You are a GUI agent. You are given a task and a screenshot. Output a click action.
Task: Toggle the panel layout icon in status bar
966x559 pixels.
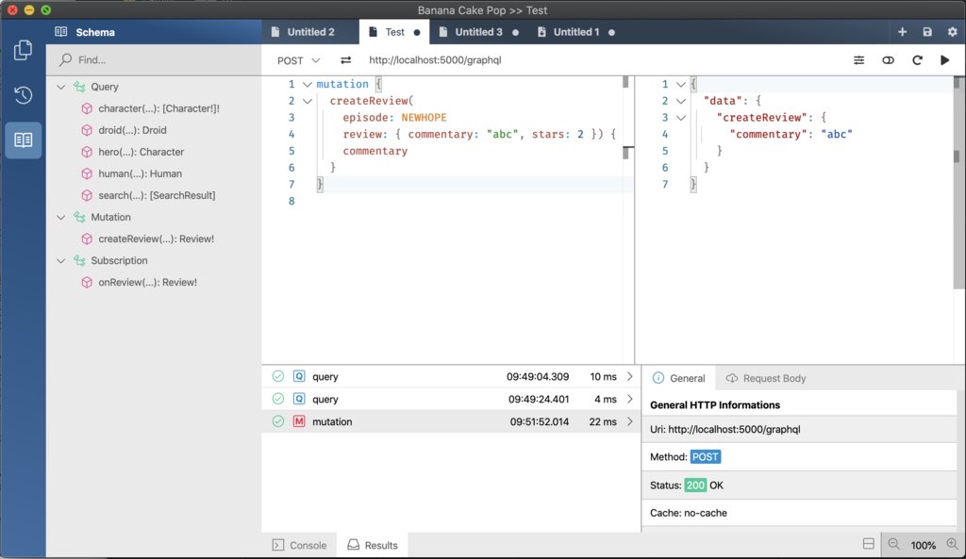[x=868, y=544]
